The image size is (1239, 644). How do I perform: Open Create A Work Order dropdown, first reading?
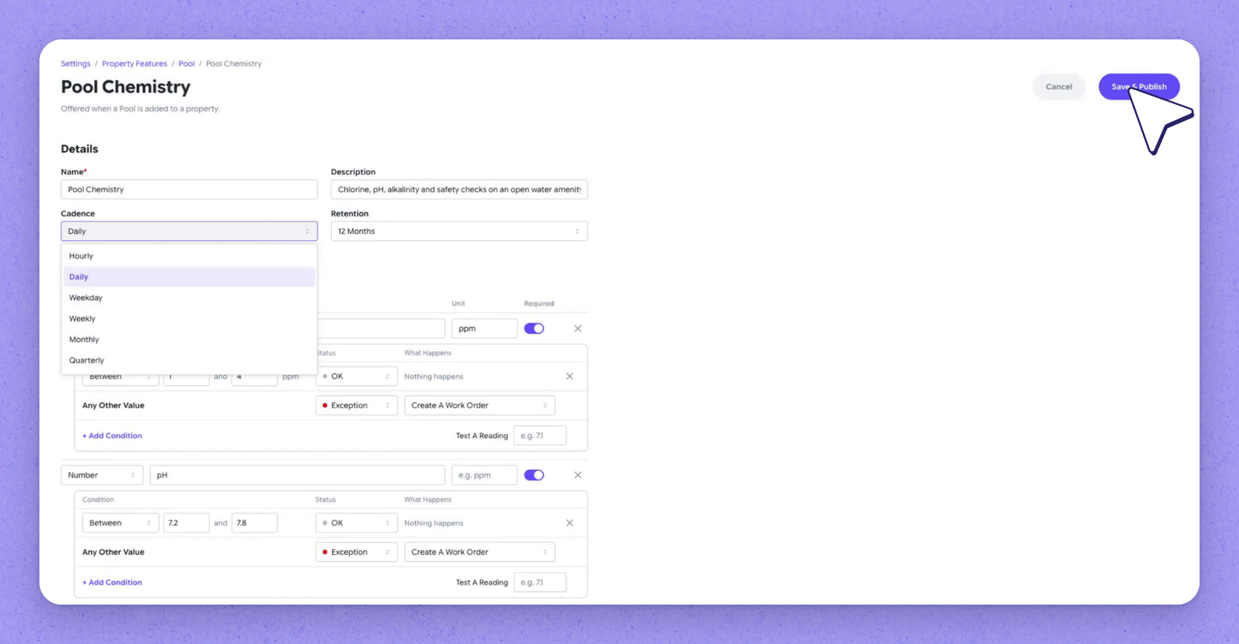[480, 405]
